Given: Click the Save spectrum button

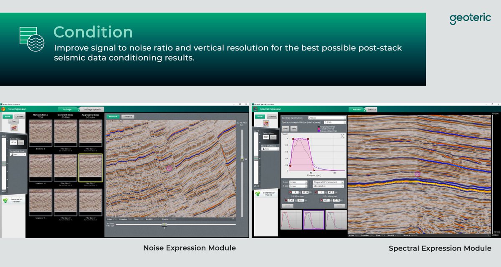Looking at the screenshot, I should click(294, 128).
